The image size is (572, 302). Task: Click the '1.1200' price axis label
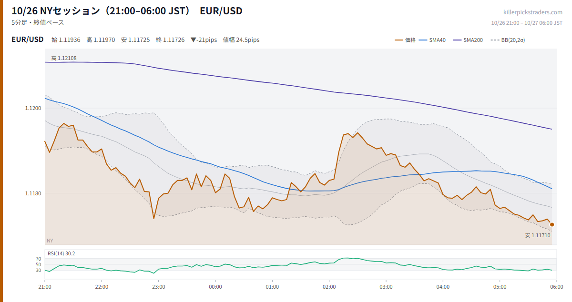33,109
